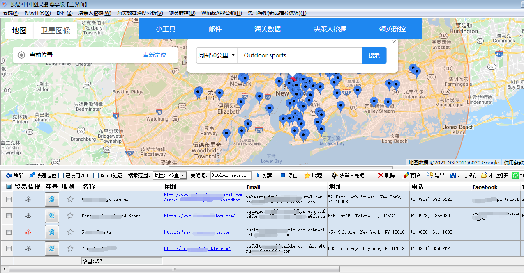Screen dimensions: 524x273
Task: Click the blue 搜索 button on the map
Action: pyautogui.click(x=374, y=55)
